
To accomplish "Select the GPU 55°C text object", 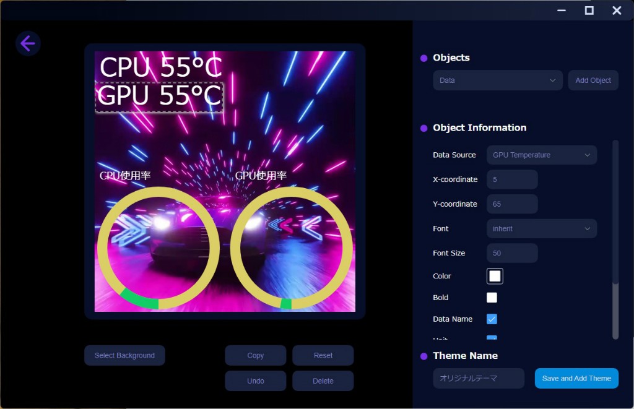I will (x=159, y=97).
